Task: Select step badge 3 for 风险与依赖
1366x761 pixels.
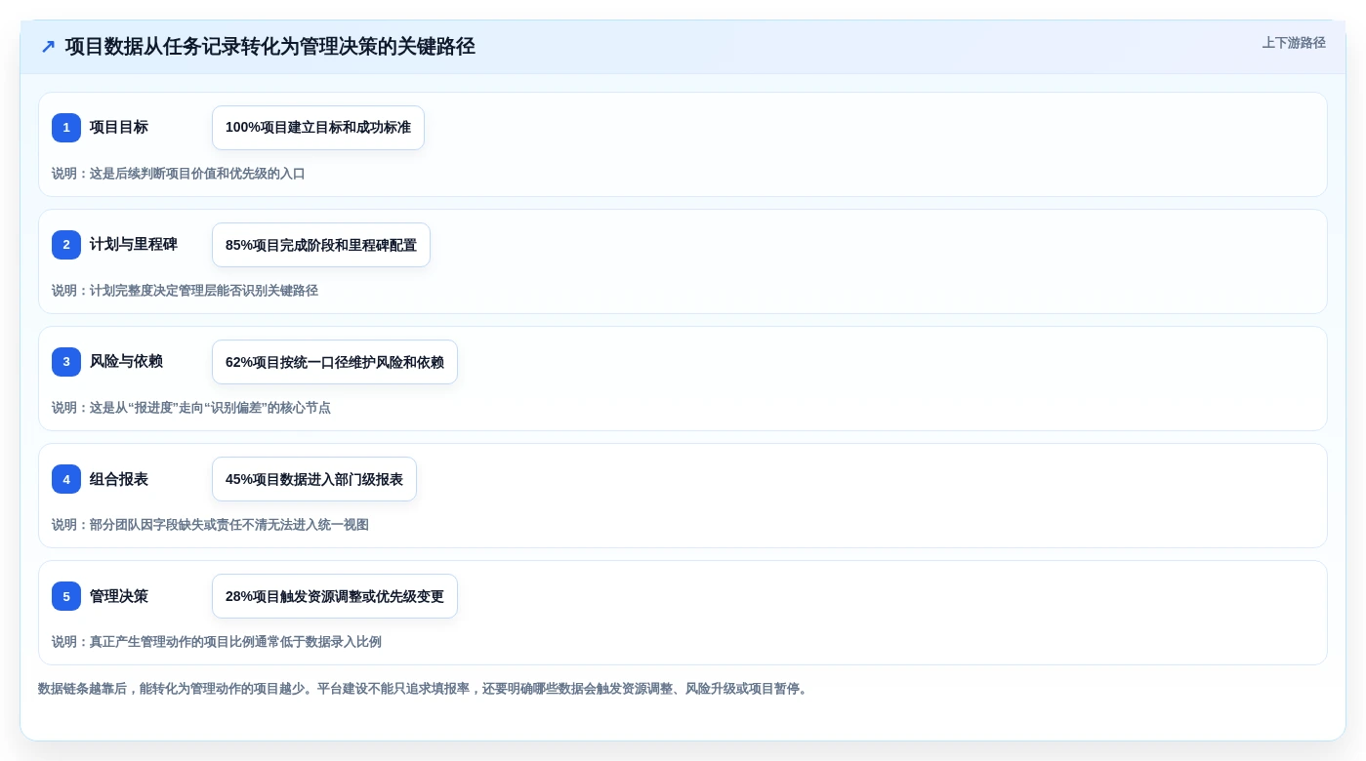Action: coord(66,362)
